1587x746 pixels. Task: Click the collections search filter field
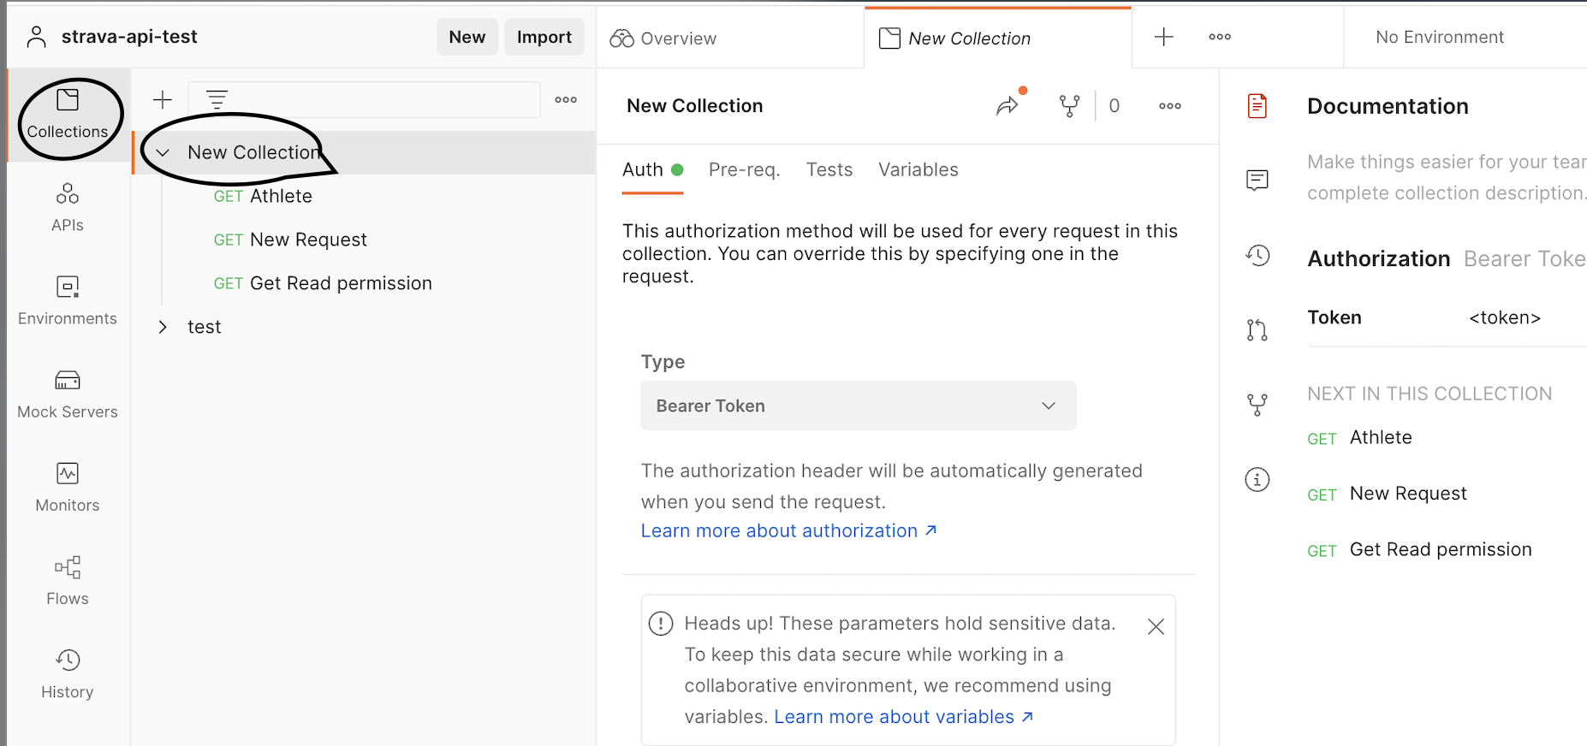coord(364,100)
